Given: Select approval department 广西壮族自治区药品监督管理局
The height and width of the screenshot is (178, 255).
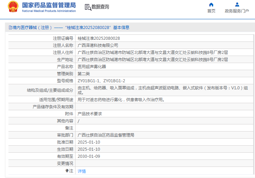Looking at the screenshot, I should click(106, 135).
